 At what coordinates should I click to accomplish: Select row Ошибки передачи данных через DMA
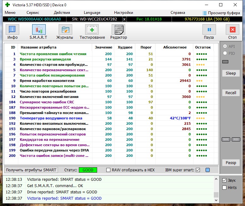pos(111,150)
